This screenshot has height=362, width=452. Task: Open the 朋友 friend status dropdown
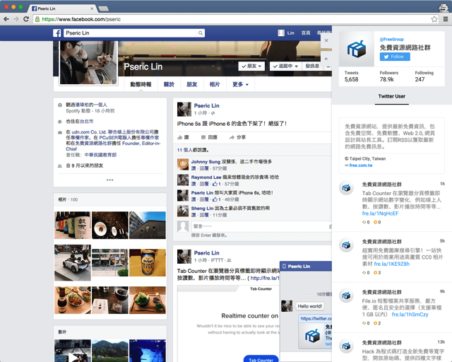coord(251,66)
